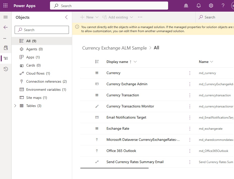
Task: Select All (9) in Objects list
Action: 42,41
